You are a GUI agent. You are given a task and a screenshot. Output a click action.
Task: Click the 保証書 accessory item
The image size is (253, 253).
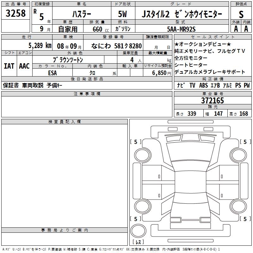tap(11, 85)
